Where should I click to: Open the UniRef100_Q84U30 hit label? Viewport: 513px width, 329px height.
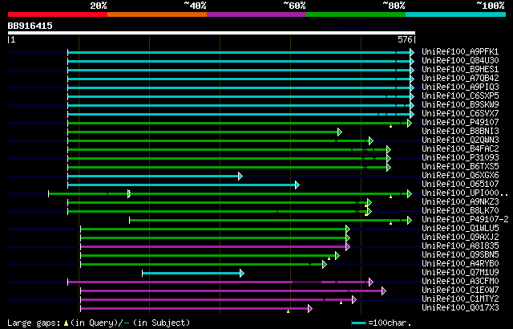tap(460, 60)
